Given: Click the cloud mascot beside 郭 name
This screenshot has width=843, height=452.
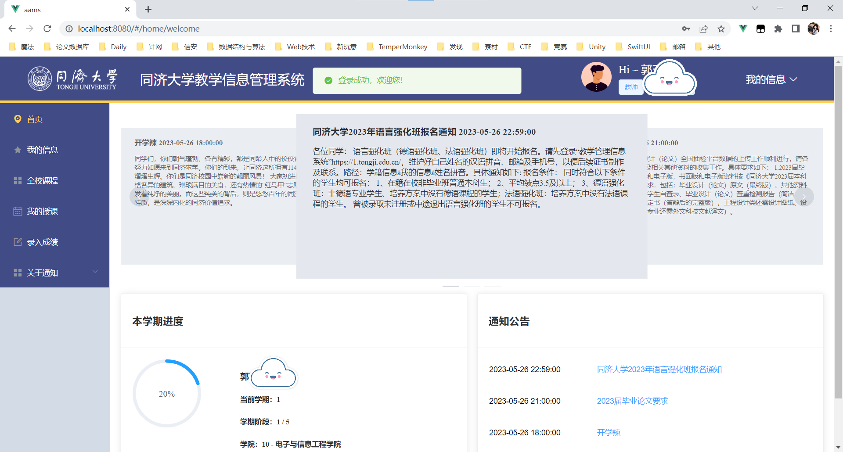Looking at the screenshot, I should coord(274,373).
